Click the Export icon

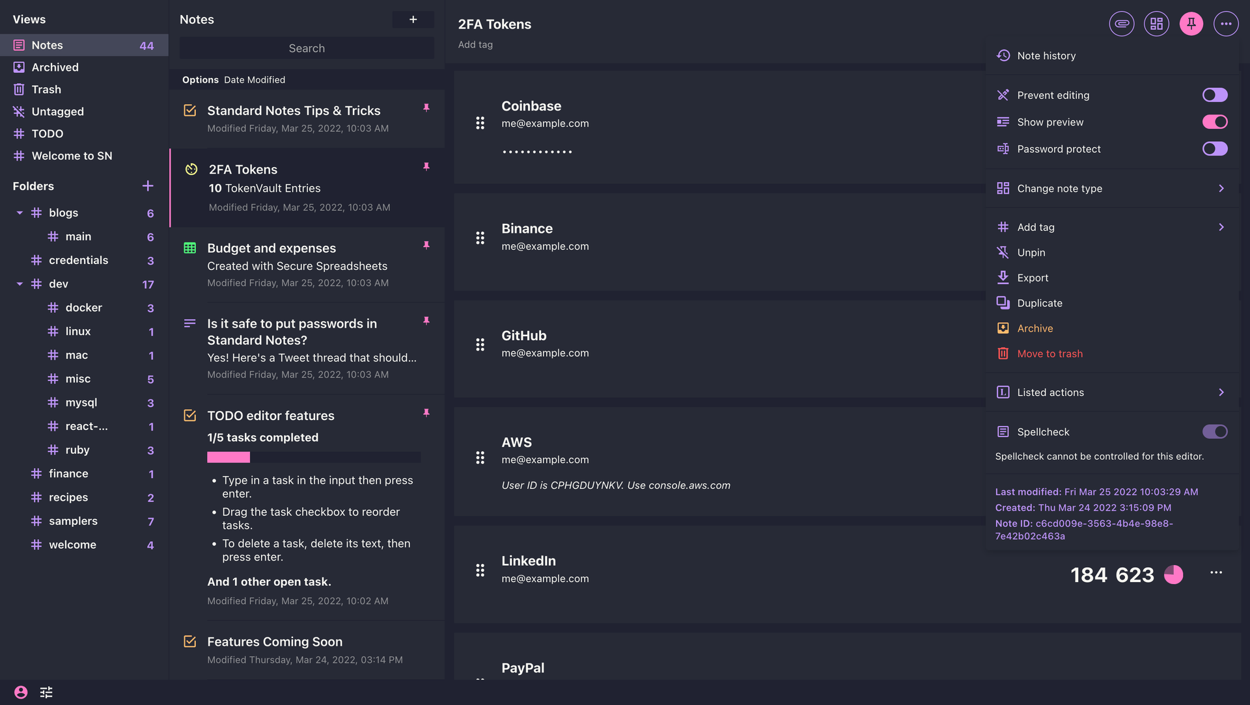(1004, 278)
